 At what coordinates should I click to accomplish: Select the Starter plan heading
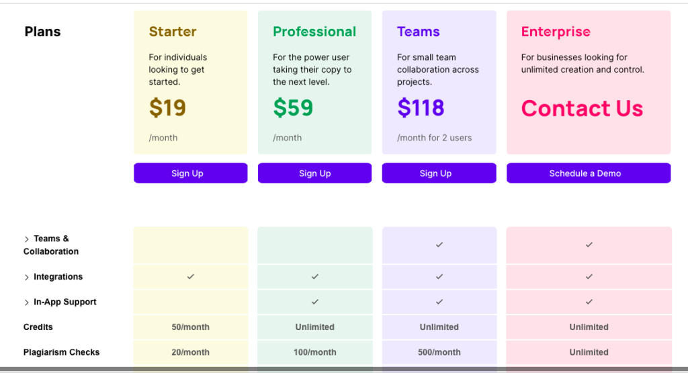click(x=173, y=32)
